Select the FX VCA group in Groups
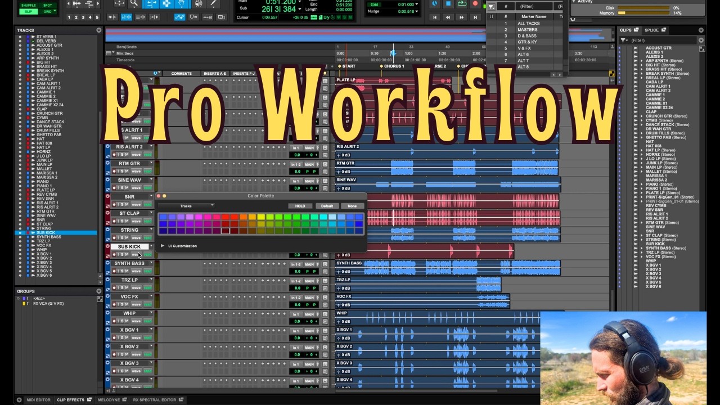The height and width of the screenshot is (405, 720). point(48,304)
